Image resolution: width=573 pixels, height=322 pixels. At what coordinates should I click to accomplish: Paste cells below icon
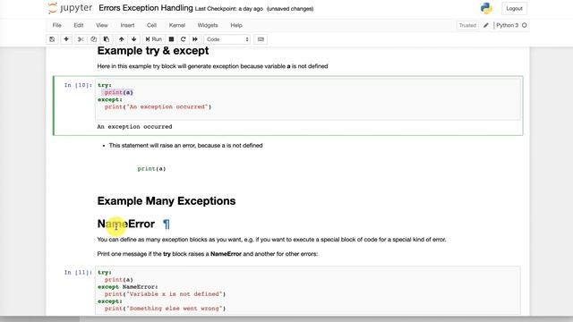pos(107,39)
